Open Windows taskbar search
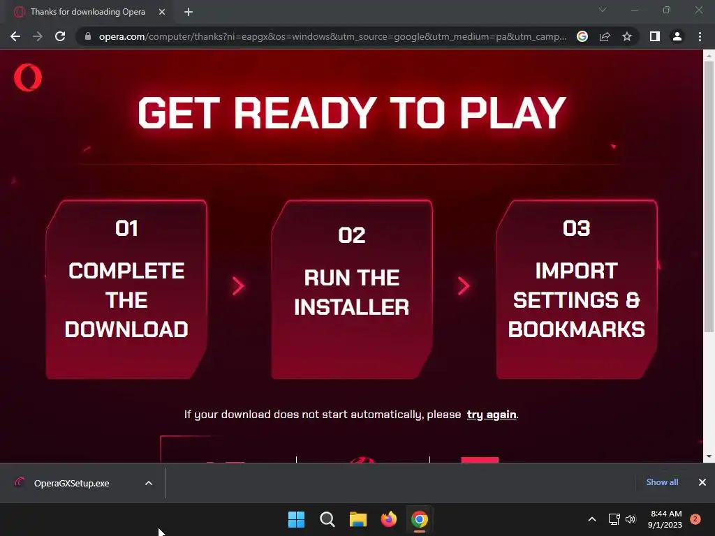The width and height of the screenshot is (715, 536). pos(327,519)
